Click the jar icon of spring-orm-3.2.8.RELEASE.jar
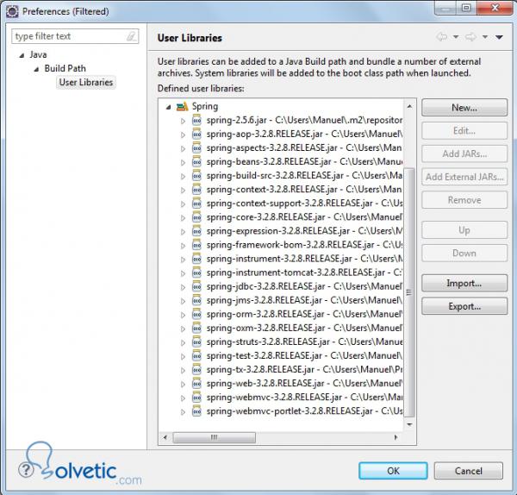The height and width of the screenshot is (495, 517). coord(196,314)
